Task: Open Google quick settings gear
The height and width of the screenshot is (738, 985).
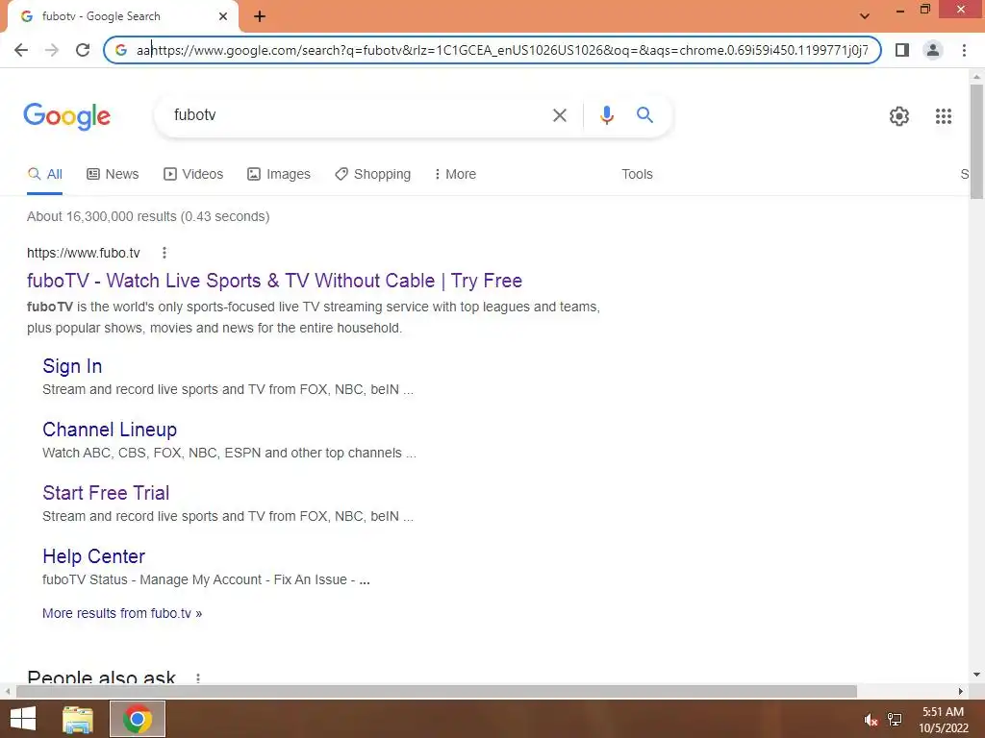Action: (x=899, y=116)
